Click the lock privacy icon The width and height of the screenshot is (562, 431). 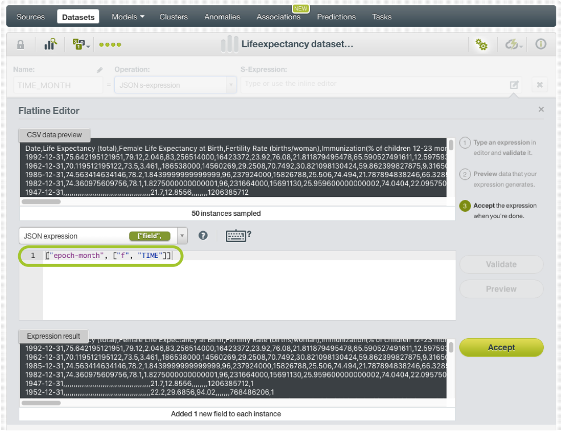20,44
